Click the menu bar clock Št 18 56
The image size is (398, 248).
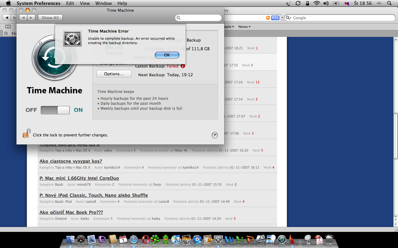pos(363,3)
